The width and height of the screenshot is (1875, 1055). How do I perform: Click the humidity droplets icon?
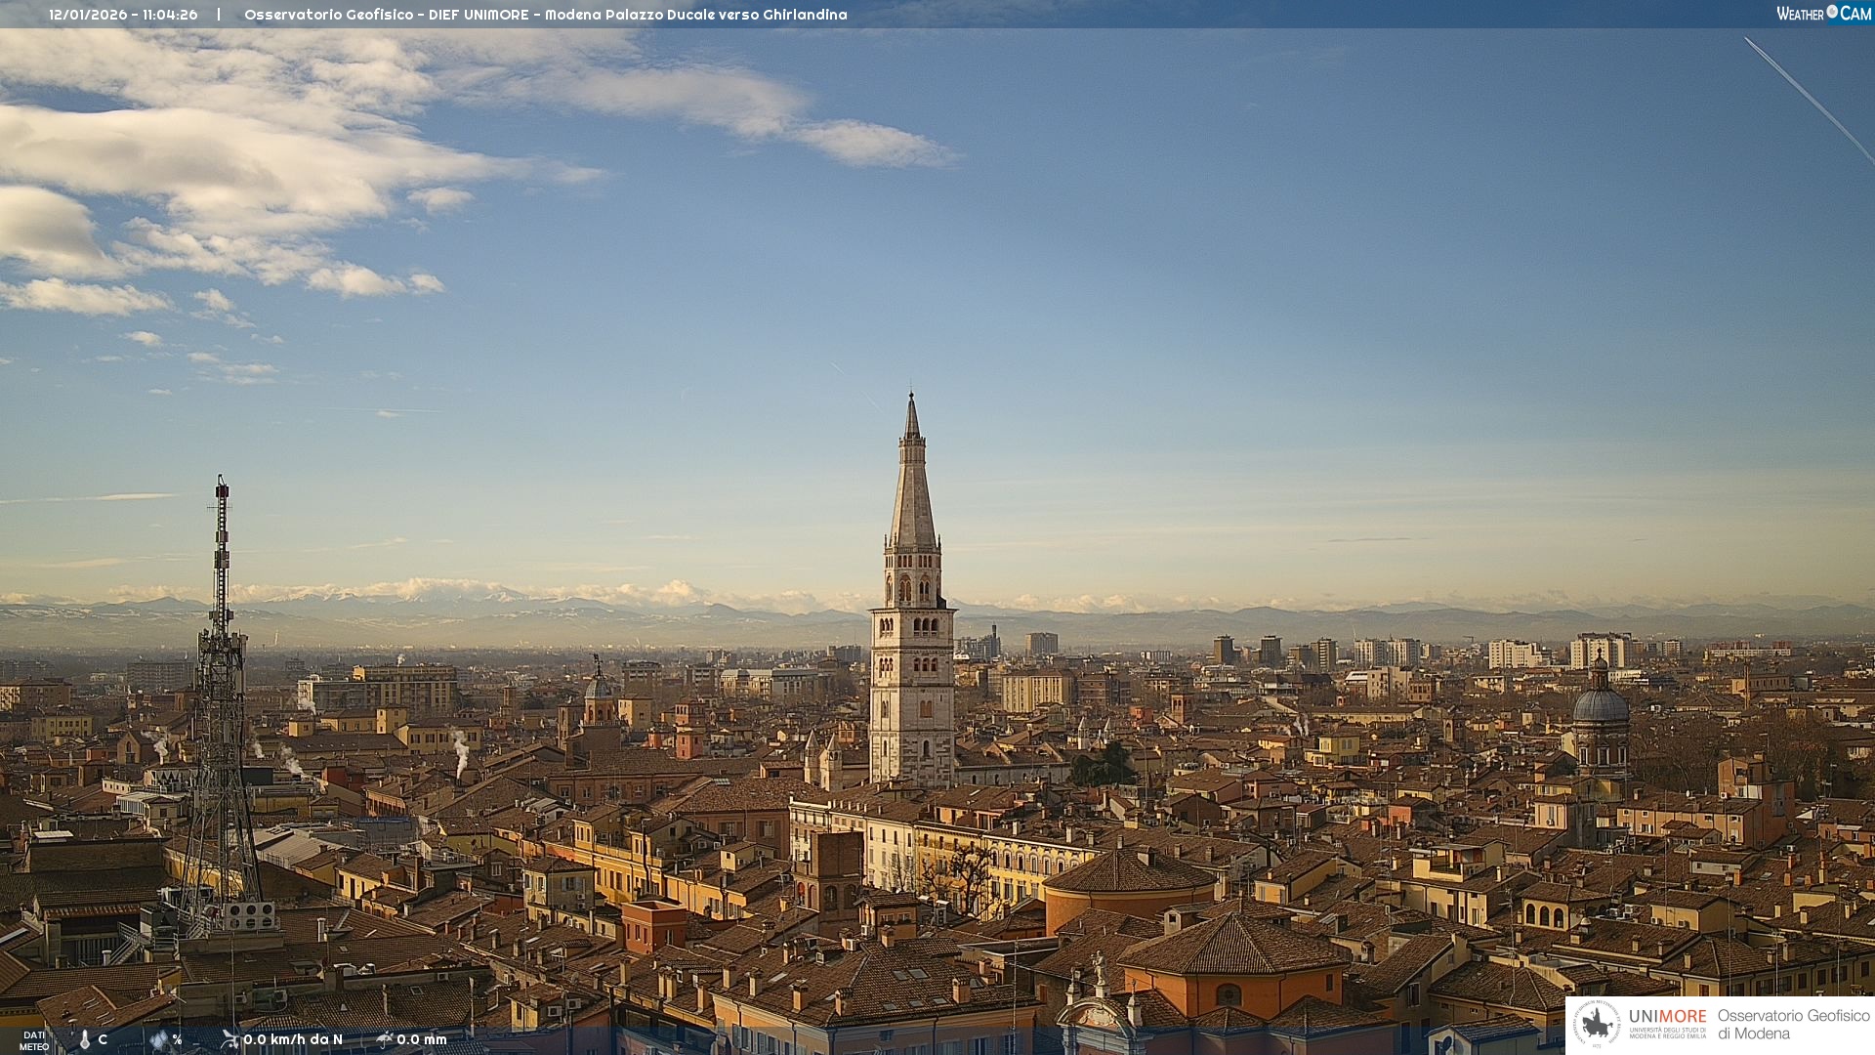158,1040
